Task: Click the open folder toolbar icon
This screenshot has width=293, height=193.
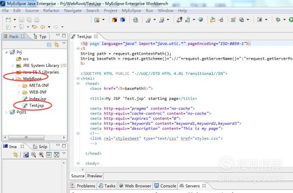Action: pyautogui.click(x=213, y=19)
